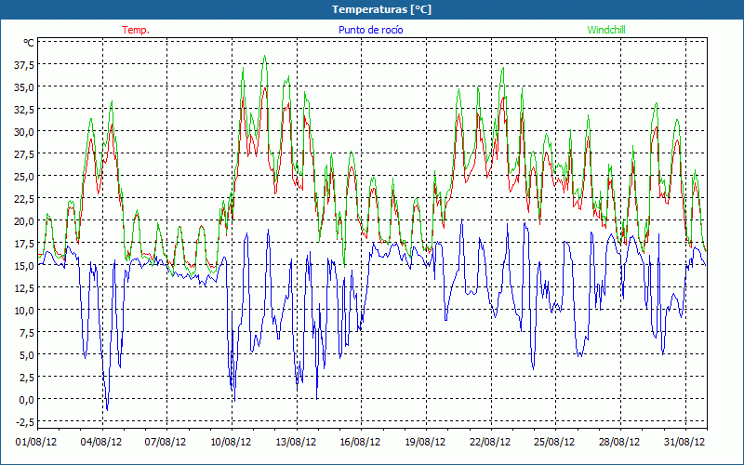This screenshot has width=744, height=465.
Task: Click the "Punto de rocío" blue legend label
Action: pyautogui.click(x=370, y=30)
